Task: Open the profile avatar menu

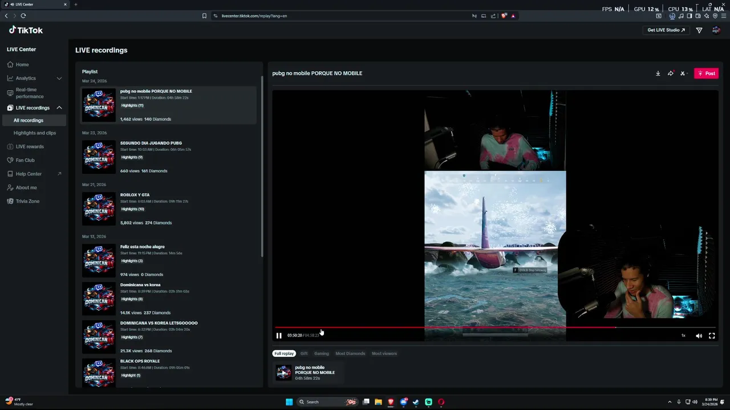Action: click(716, 30)
